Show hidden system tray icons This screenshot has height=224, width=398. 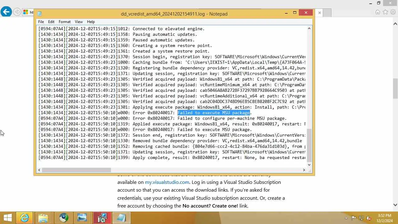(346, 218)
